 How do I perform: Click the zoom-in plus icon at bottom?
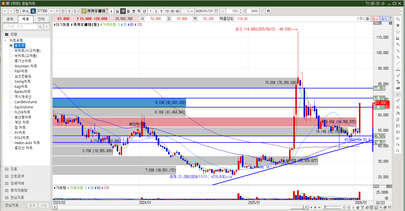(x=349, y=208)
